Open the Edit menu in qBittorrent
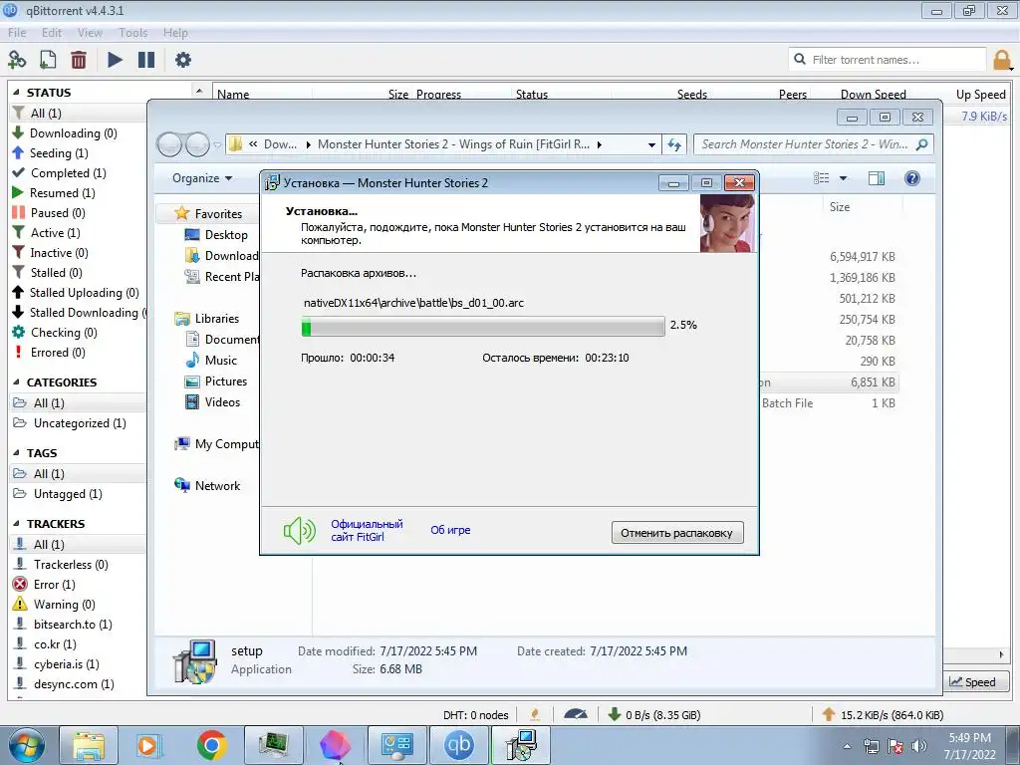Screen dimensions: 1020x765 52,33
